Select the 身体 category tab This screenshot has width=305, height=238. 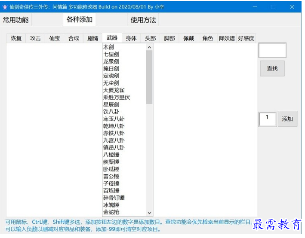[x=131, y=38]
